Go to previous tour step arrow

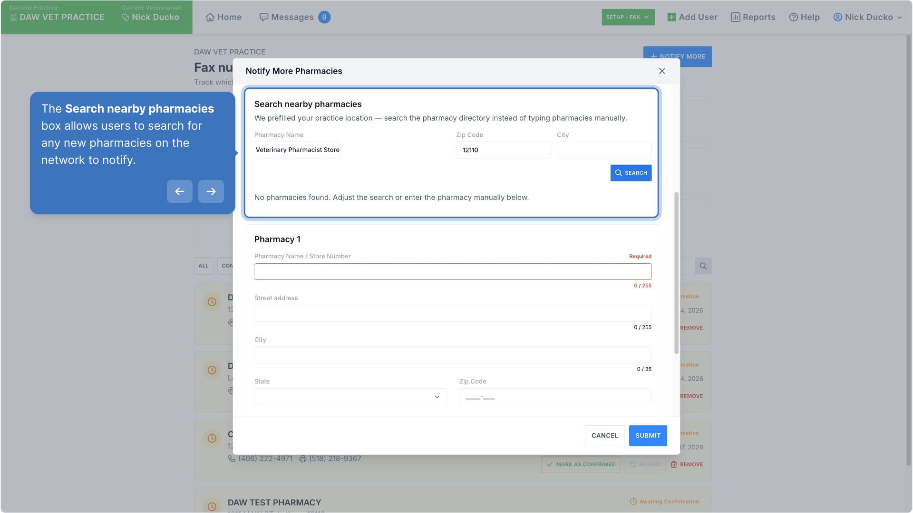click(180, 191)
